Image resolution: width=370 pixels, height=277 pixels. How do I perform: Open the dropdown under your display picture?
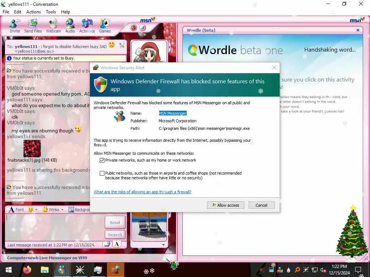pyautogui.click(x=163, y=245)
